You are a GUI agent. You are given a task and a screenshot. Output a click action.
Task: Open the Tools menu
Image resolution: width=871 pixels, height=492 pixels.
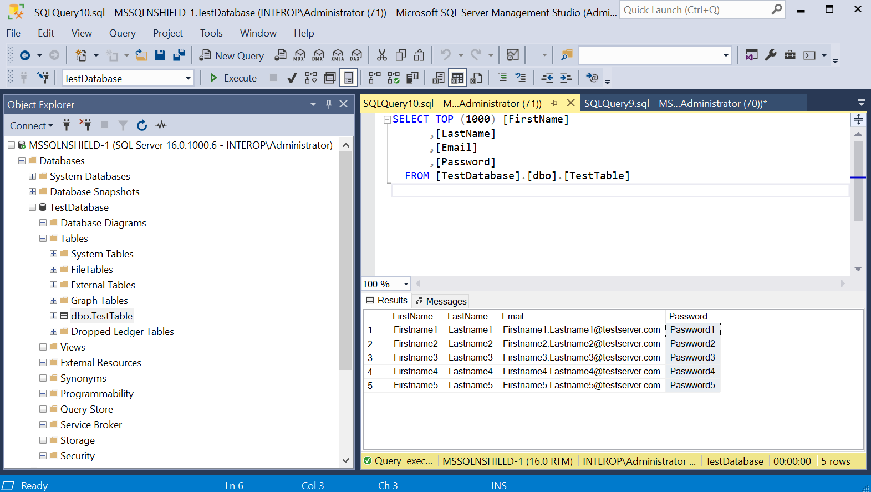(211, 33)
